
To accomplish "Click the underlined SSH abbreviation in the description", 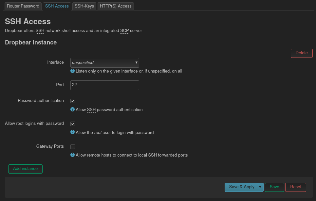I will point(40,30).
